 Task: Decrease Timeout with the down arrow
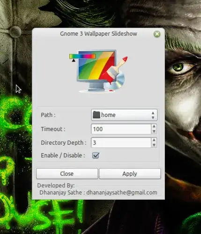coord(154,132)
